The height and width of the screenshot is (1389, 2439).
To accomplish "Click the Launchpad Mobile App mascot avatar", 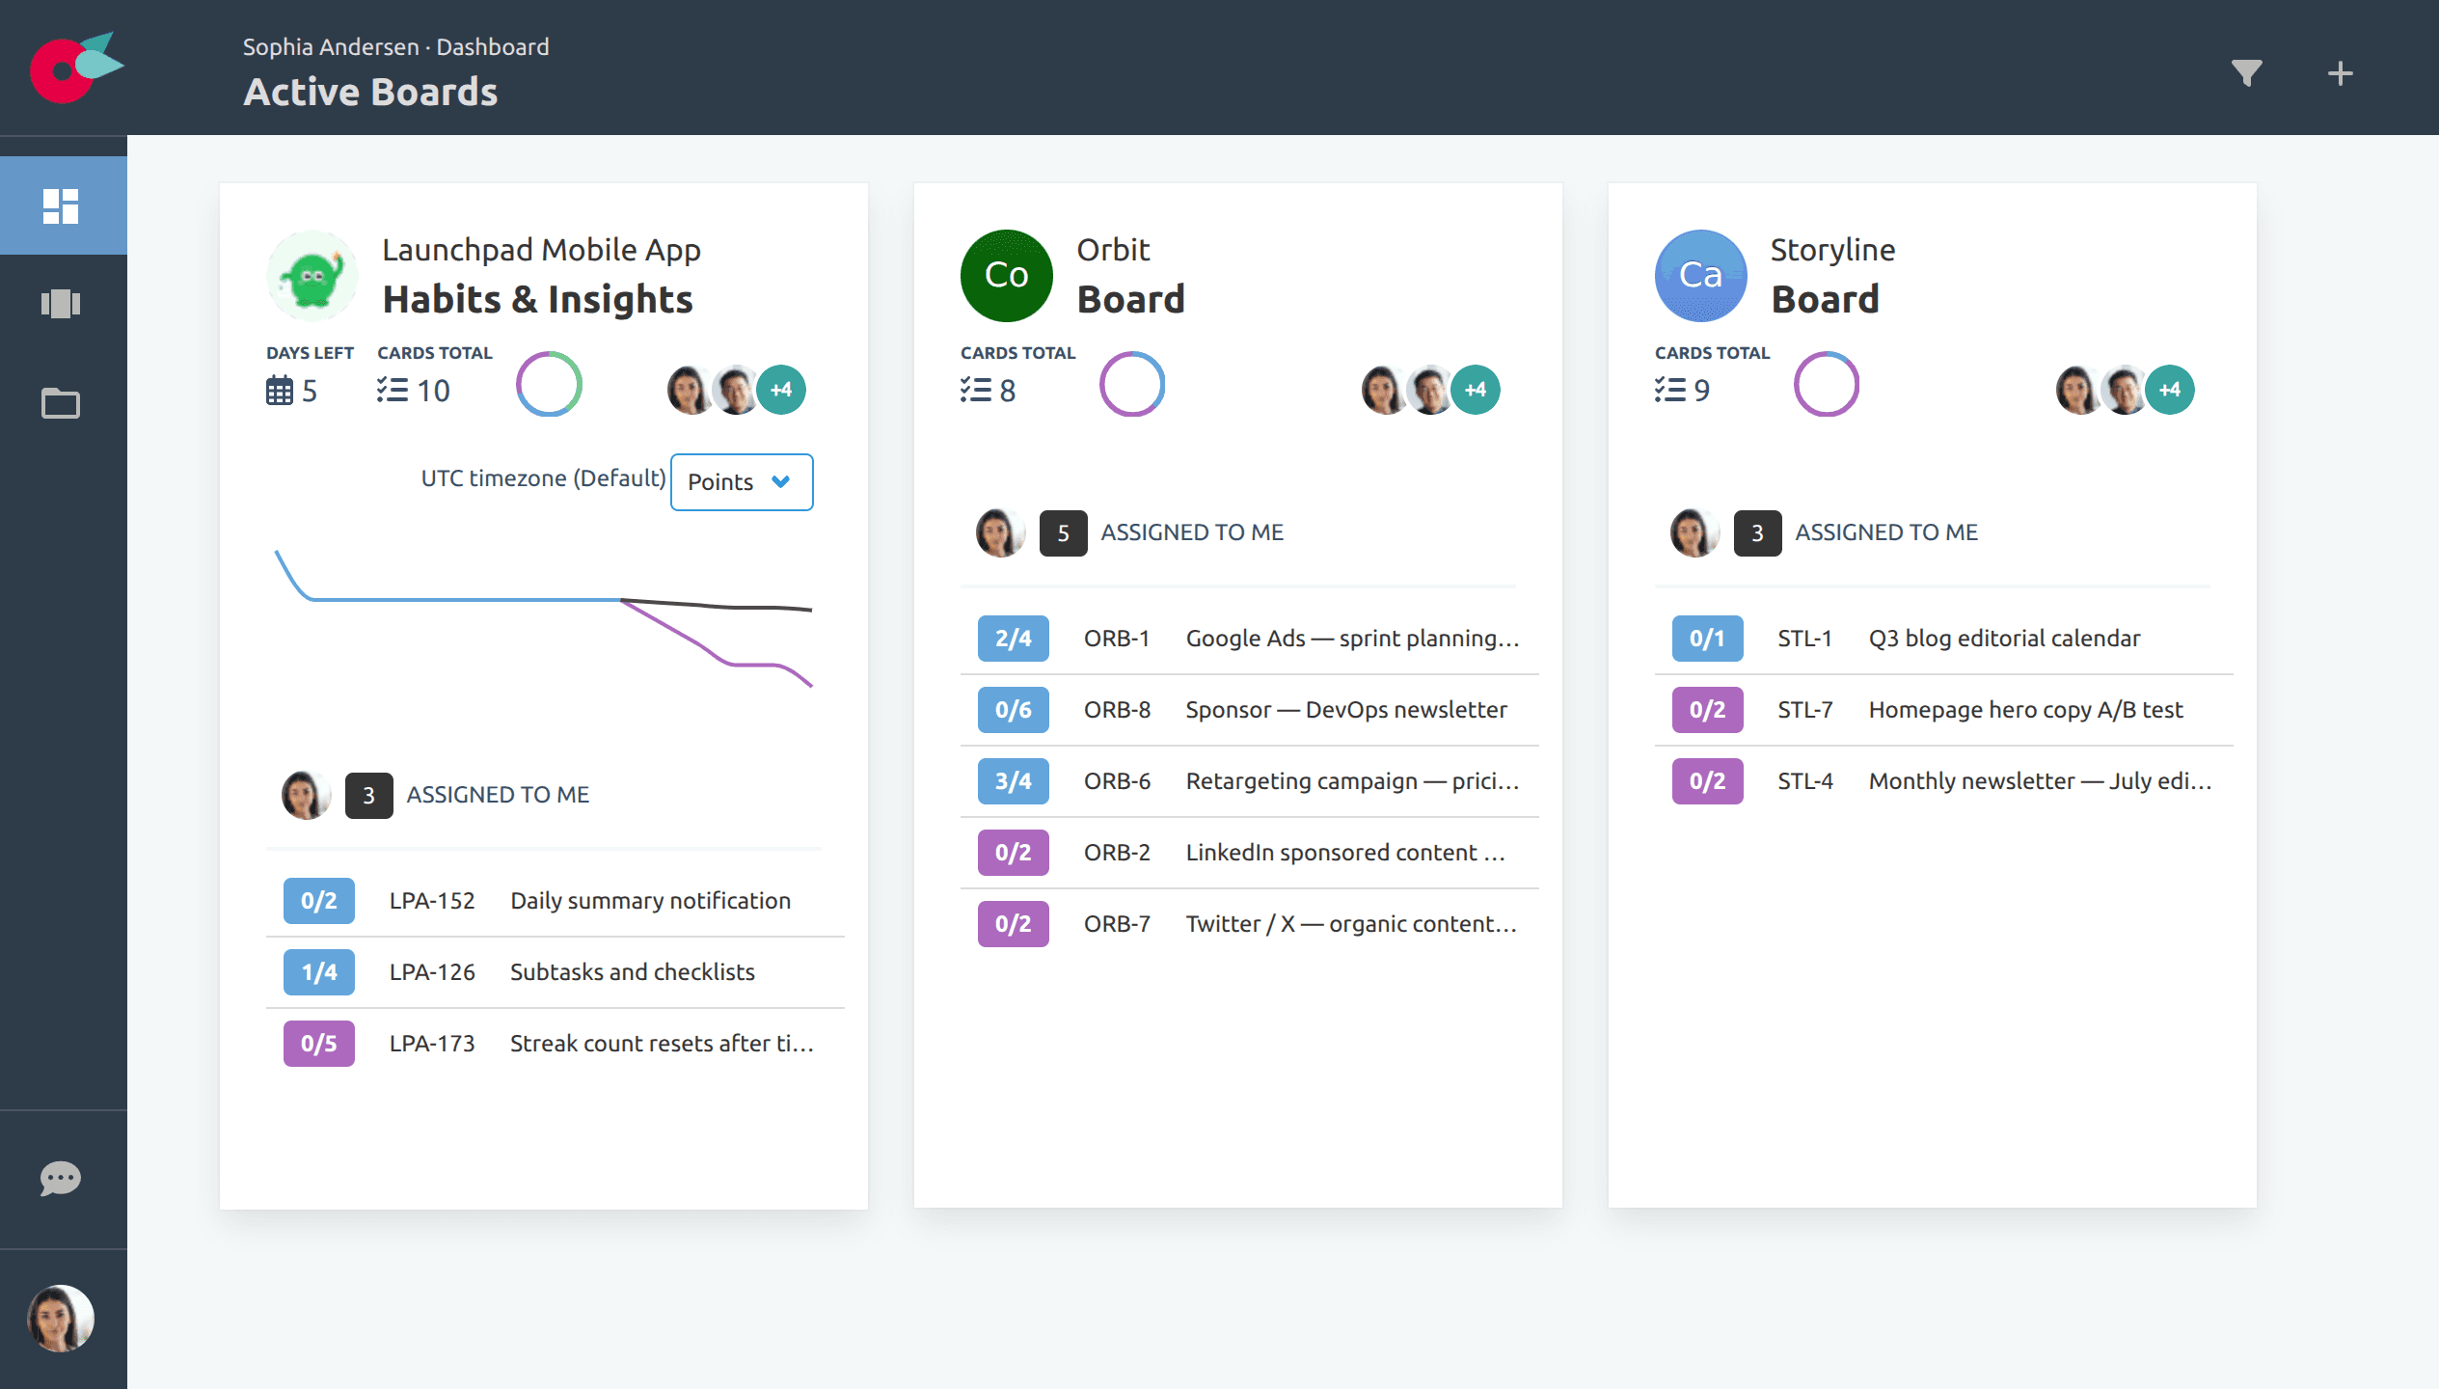I will [311, 275].
